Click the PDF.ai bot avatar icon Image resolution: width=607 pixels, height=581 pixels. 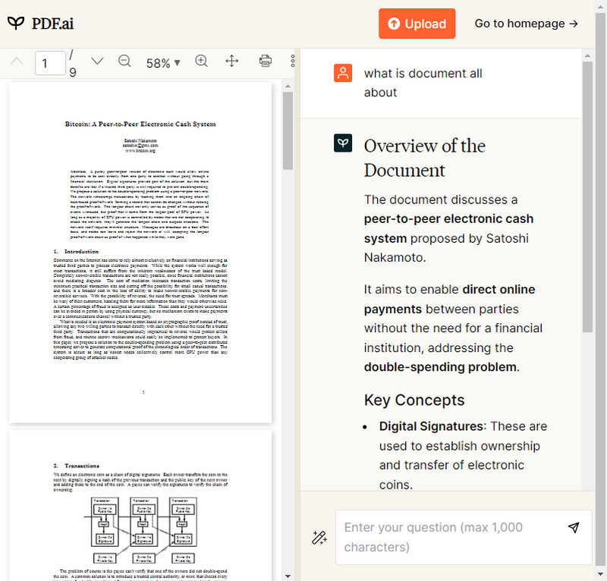343,143
